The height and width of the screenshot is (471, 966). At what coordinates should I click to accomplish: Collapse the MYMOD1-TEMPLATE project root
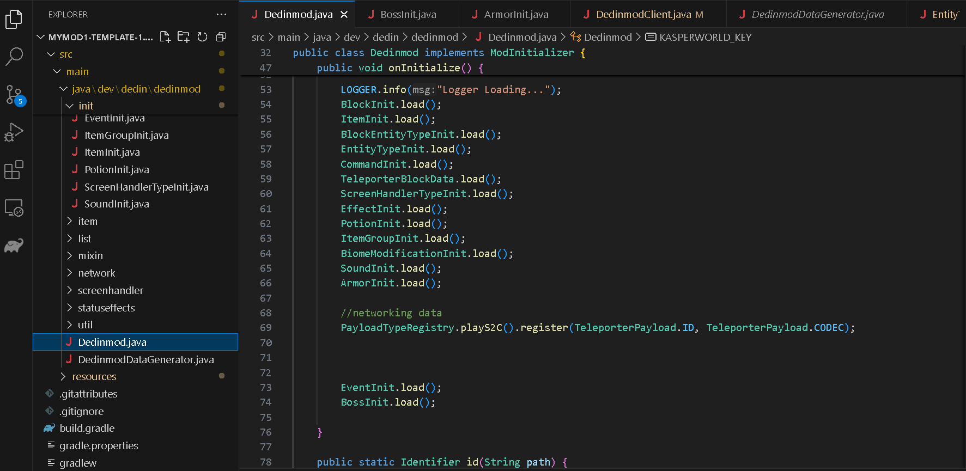(40, 37)
